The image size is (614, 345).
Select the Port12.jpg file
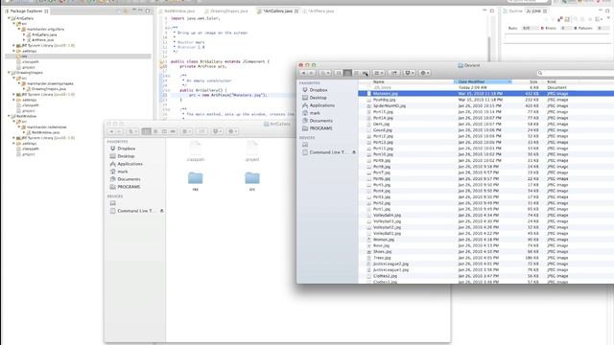383,136
